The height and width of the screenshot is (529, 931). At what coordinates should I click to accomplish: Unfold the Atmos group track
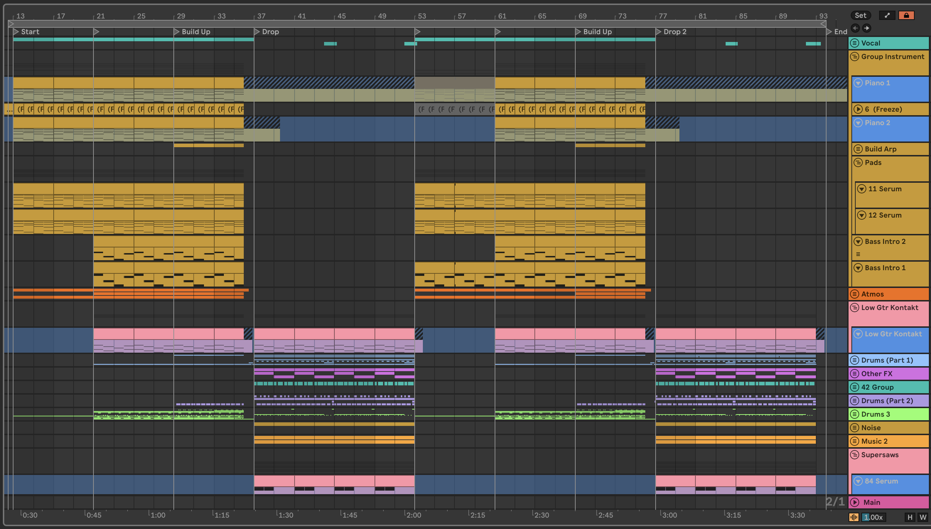tap(854, 294)
